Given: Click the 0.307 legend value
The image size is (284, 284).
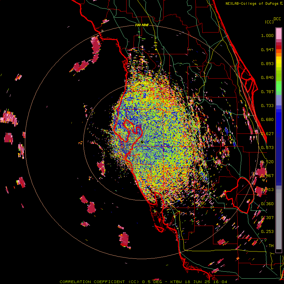Looking at the screenshot, I should (x=267, y=218).
